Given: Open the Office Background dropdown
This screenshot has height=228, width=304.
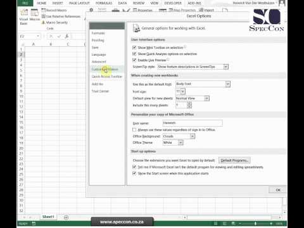Looking at the screenshot, I should [x=193, y=136].
